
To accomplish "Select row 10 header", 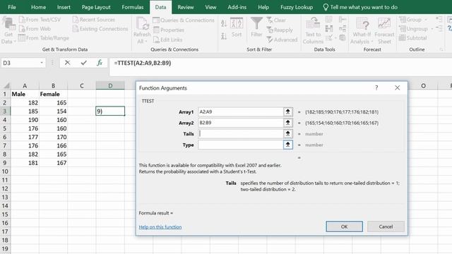I will pos(5,171).
